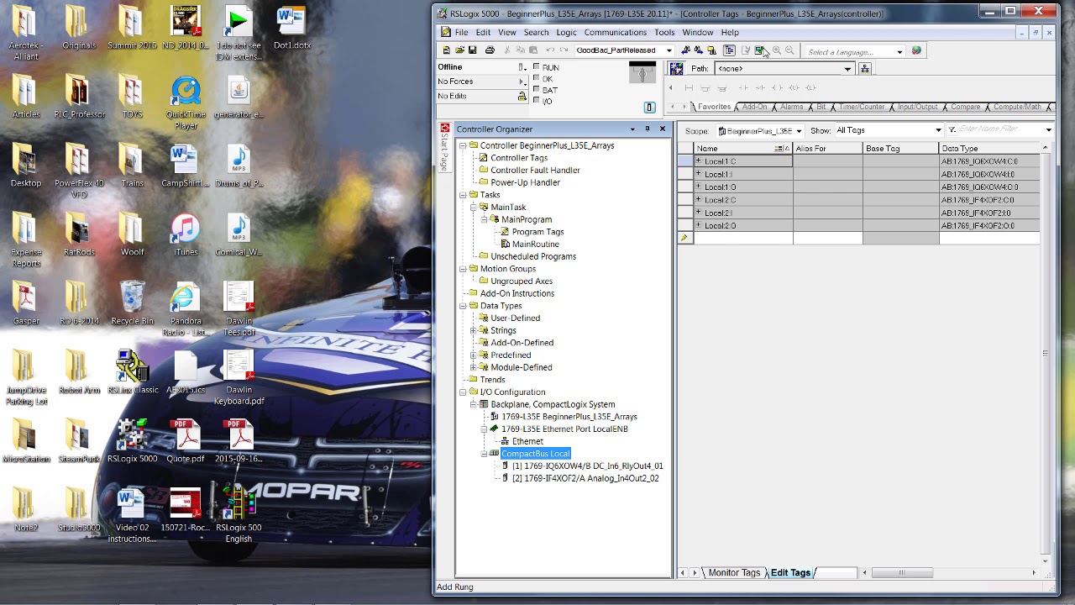Click the controller key switch graphic
The image size is (1075, 605).
click(x=642, y=73)
